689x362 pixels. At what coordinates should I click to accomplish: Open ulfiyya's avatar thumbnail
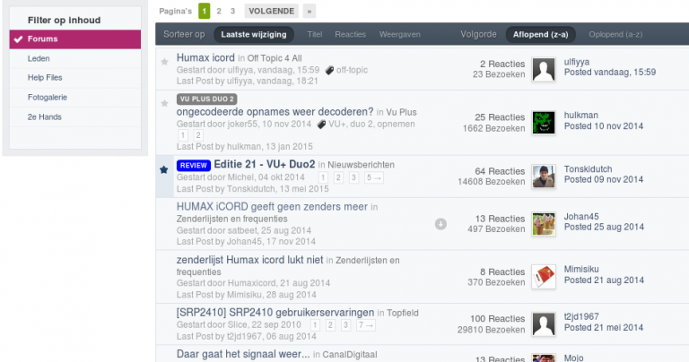(x=544, y=70)
